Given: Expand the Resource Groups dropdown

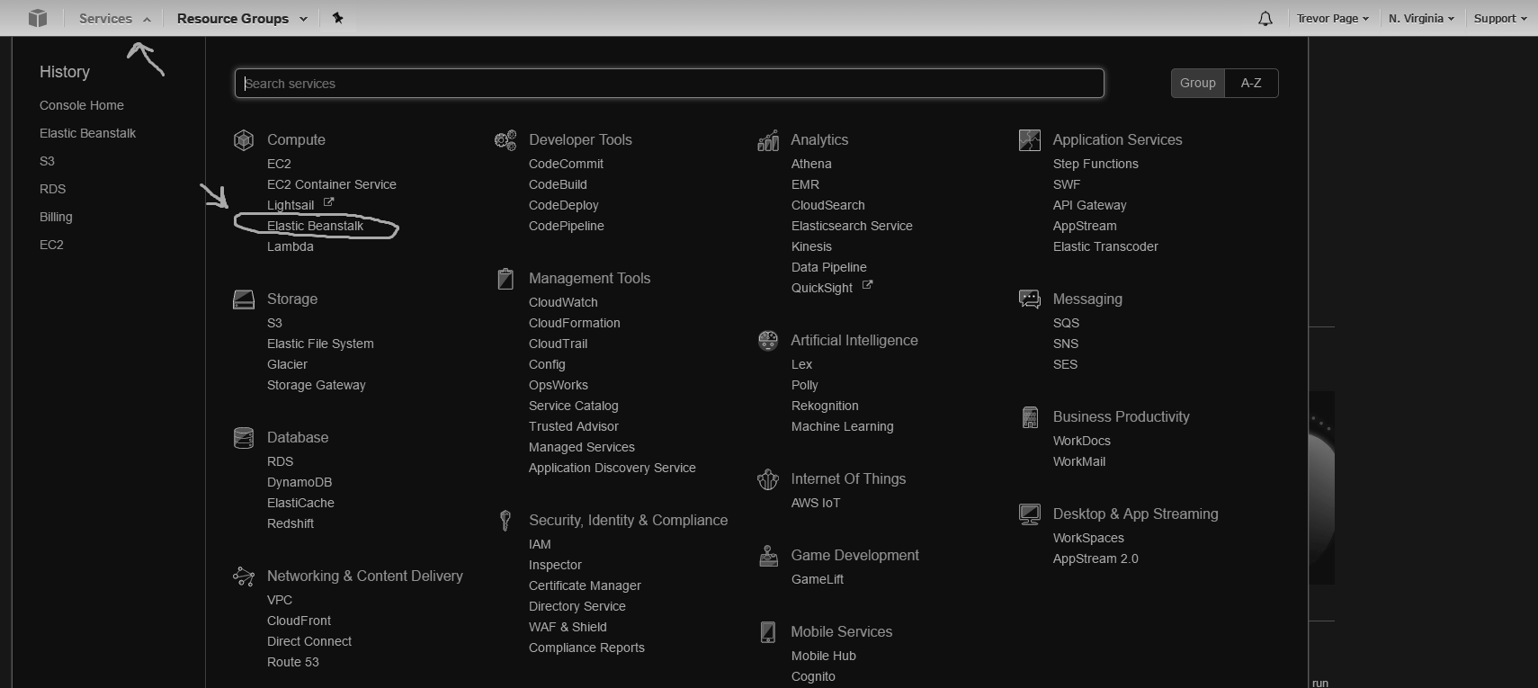Looking at the screenshot, I should coord(241,18).
